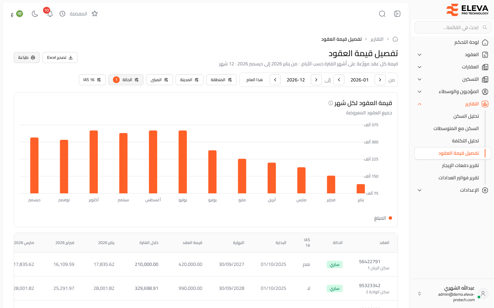Click the 2026-01 from-month value
Viewport: 494px width, 308px height.
pyautogui.click(x=360, y=80)
